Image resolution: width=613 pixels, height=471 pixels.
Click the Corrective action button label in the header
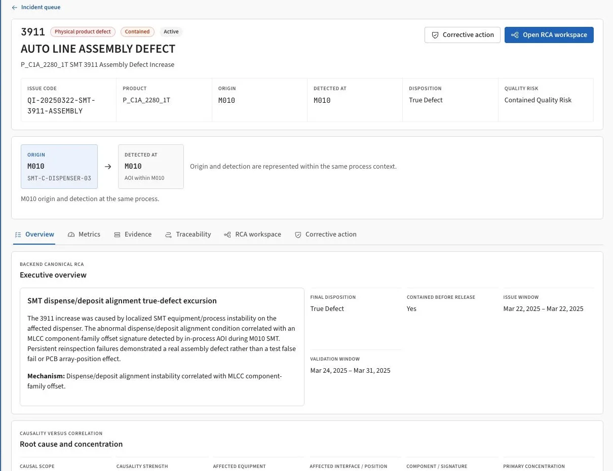coord(468,35)
